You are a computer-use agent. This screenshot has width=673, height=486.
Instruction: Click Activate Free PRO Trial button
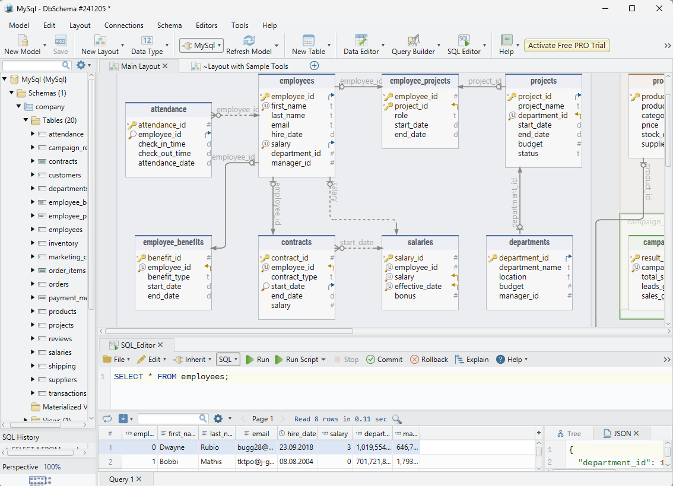tap(567, 46)
